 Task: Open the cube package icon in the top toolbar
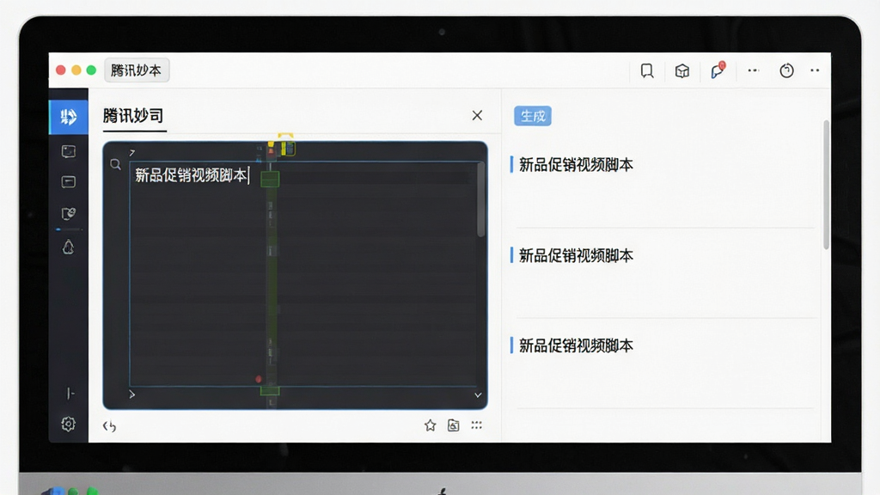681,70
